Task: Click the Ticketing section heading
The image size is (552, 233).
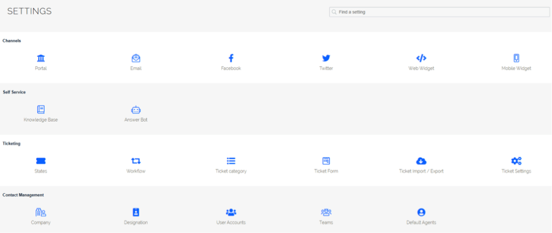Action: (x=11, y=143)
